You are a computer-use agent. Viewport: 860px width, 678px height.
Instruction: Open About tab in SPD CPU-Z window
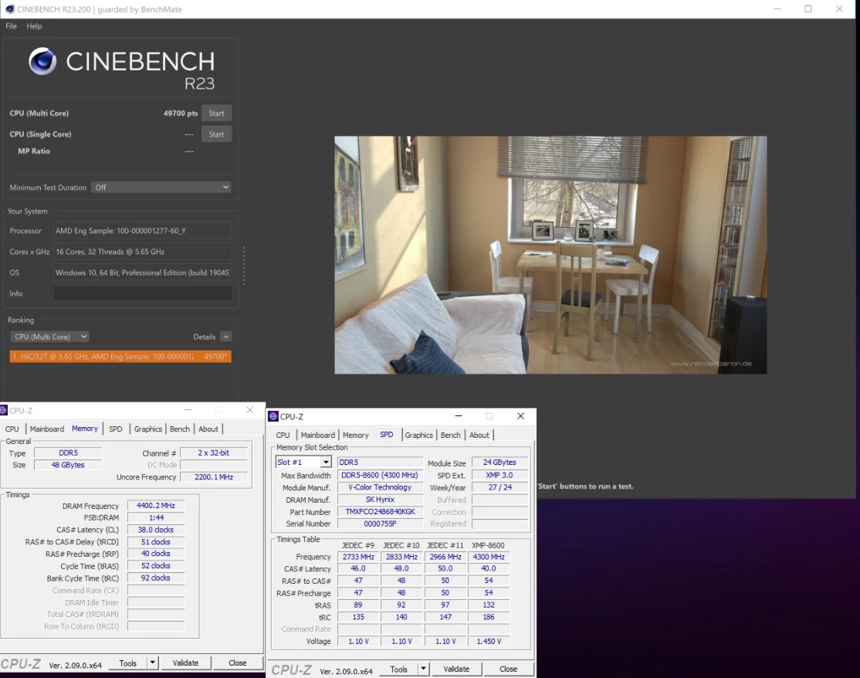479,435
